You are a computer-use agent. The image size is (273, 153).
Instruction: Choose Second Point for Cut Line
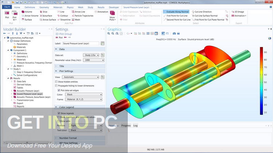pos(177,20)
